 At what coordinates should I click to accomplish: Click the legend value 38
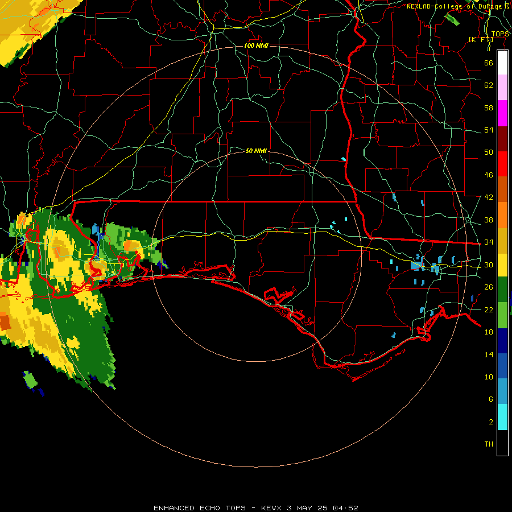tap(489, 220)
